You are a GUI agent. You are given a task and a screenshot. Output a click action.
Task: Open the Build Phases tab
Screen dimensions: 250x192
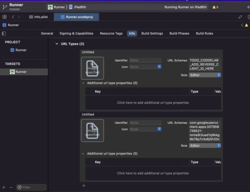(179, 33)
